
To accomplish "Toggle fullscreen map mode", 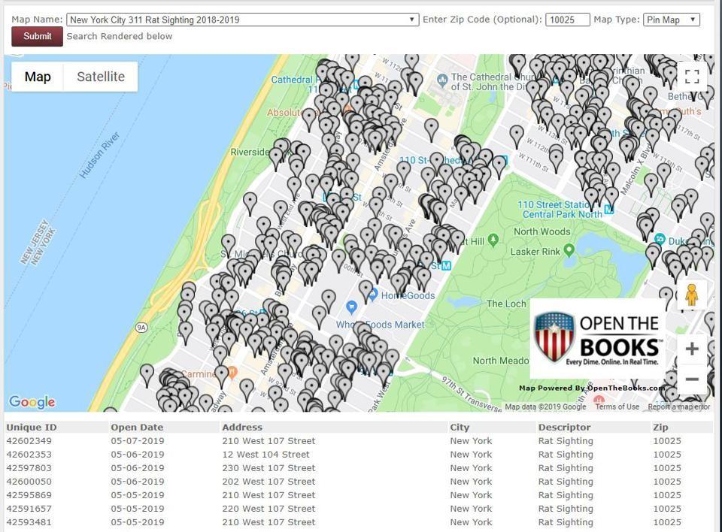I will (x=691, y=76).
